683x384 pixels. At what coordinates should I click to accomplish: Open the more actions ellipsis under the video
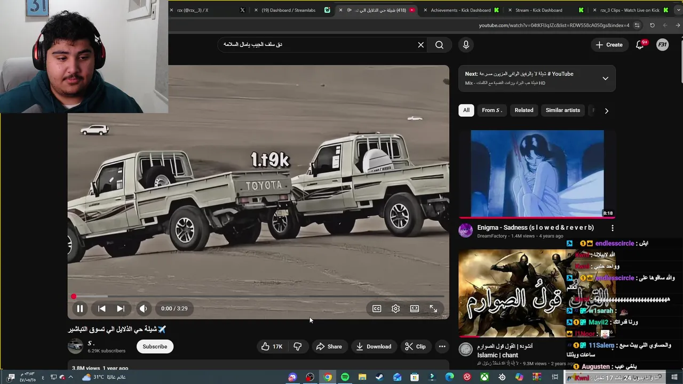[x=442, y=347]
